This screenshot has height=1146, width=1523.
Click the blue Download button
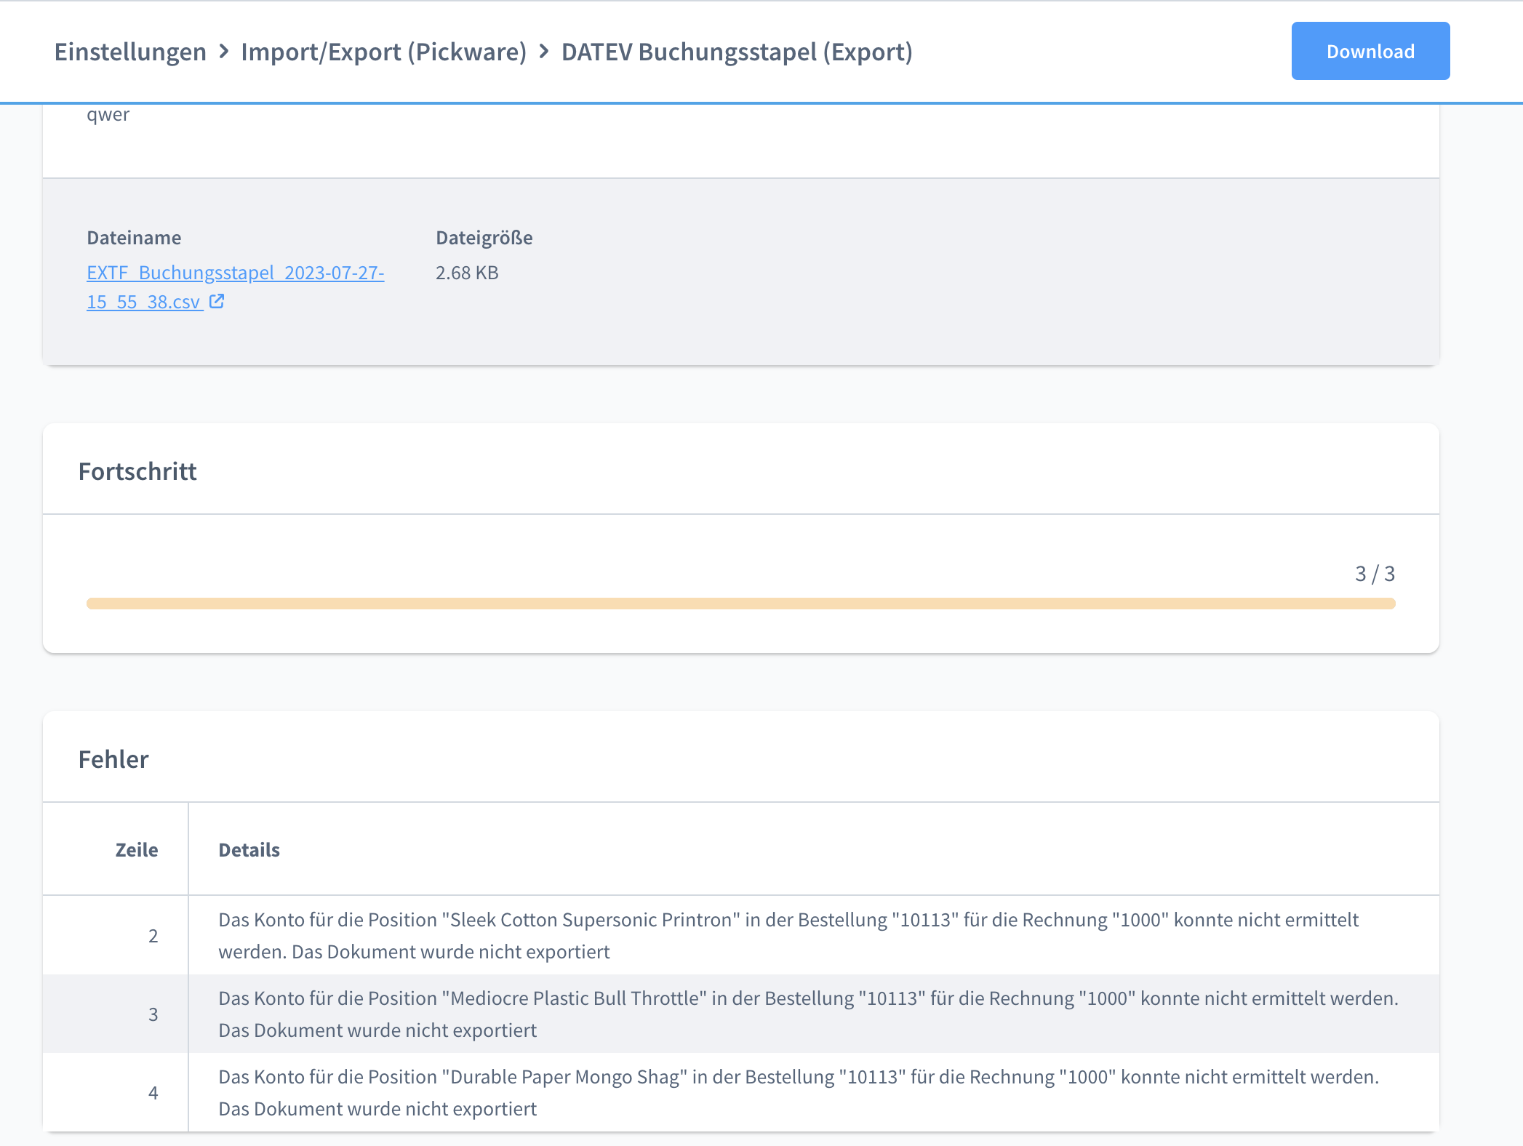pyautogui.click(x=1370, y=51)
